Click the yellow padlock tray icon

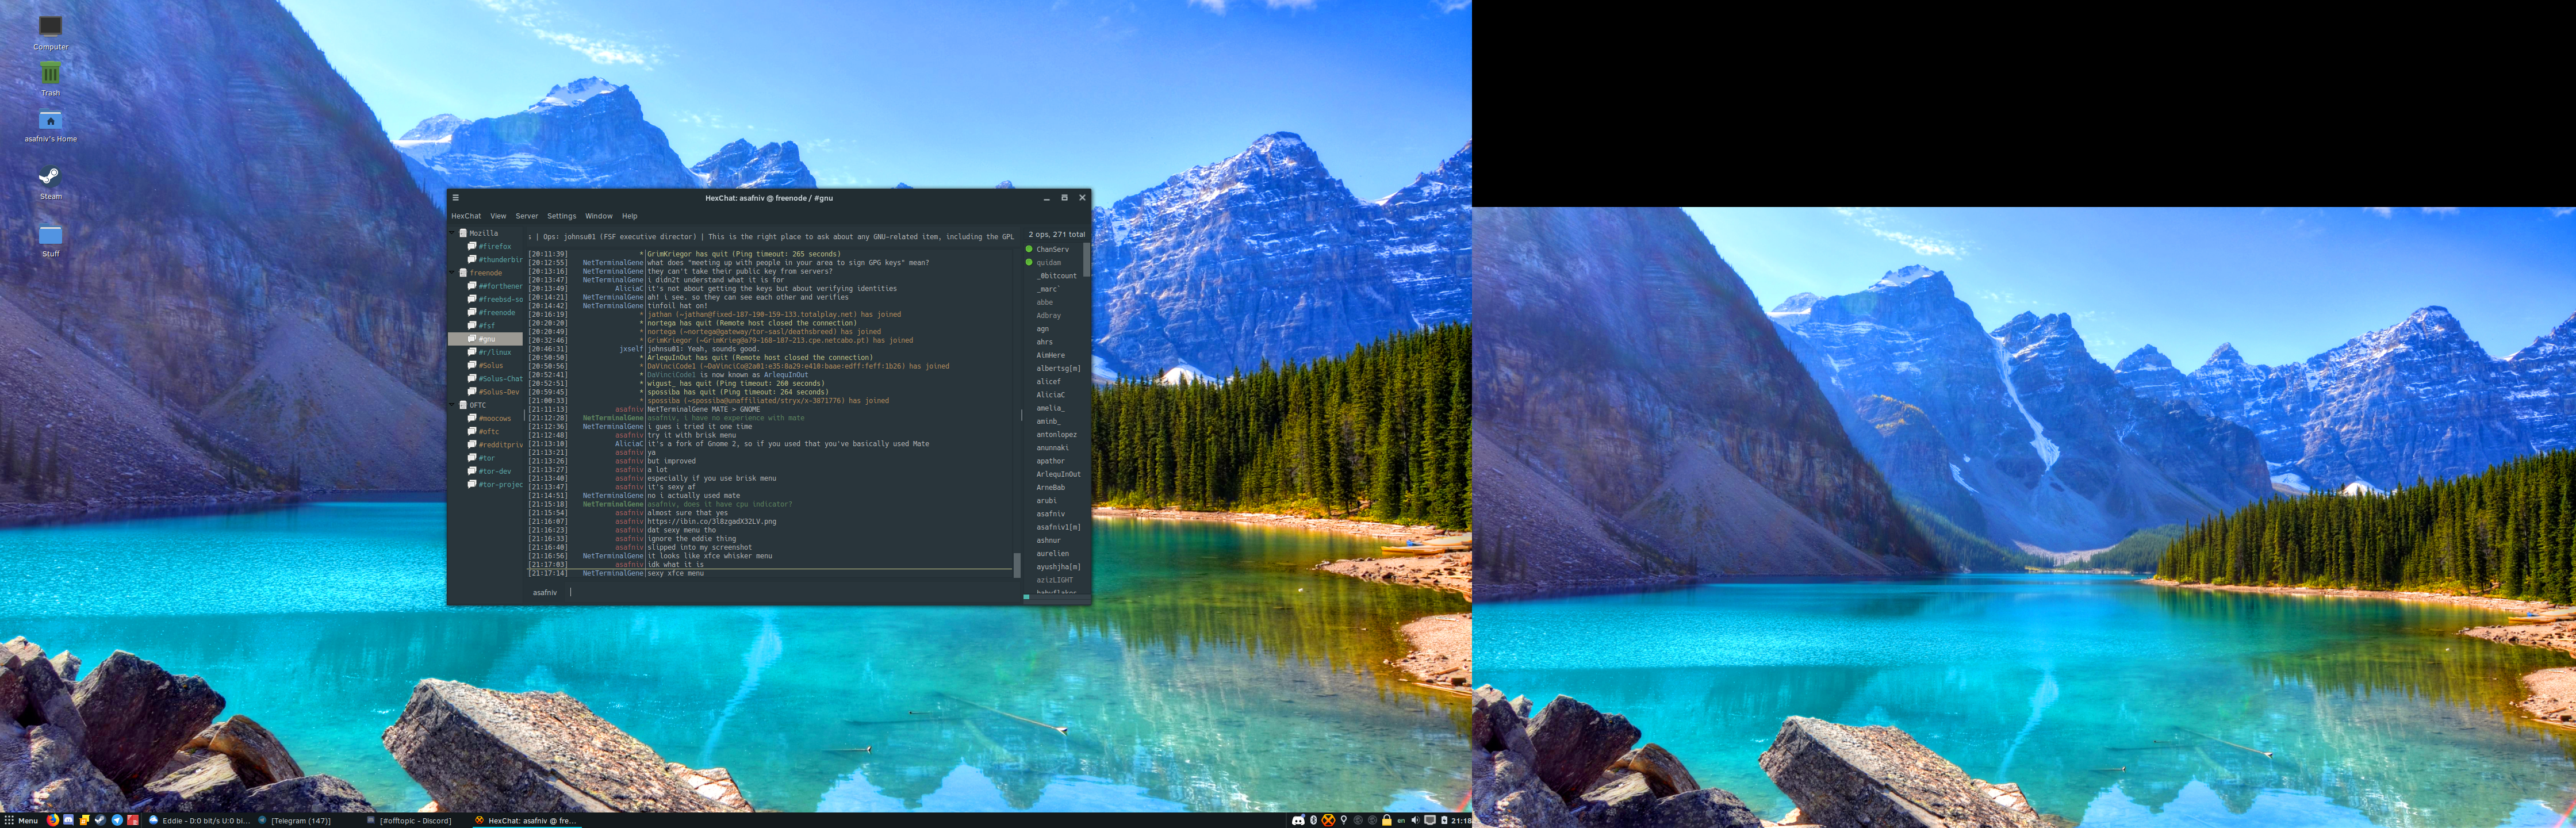[x=1387, y=820]
